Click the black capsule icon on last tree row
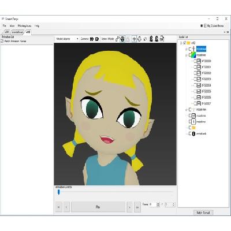231x231 pixels. tap(194, 133)
